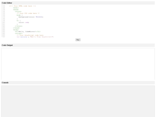Click the 'body {' selector line

tap(20, 15)
